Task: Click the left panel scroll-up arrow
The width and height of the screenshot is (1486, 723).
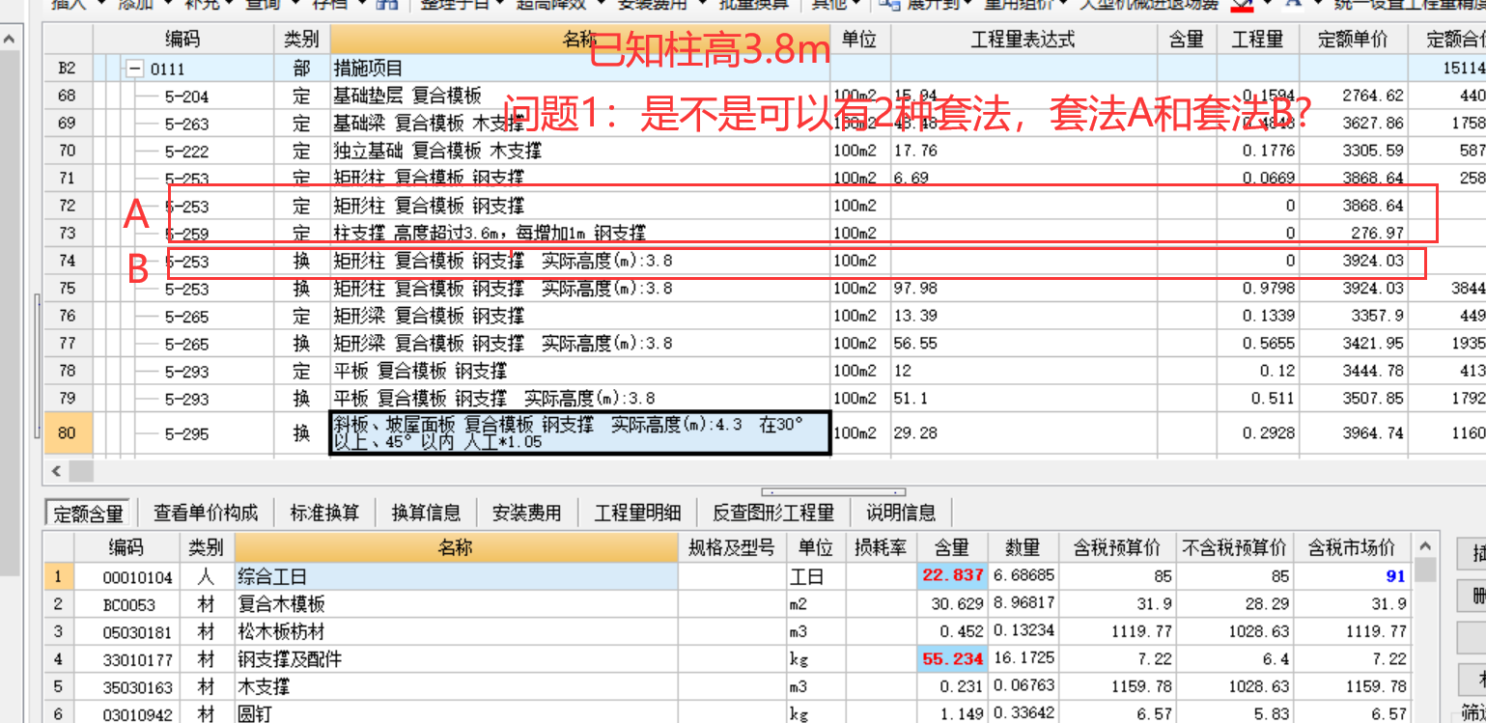Action: [x=9, y=41]
